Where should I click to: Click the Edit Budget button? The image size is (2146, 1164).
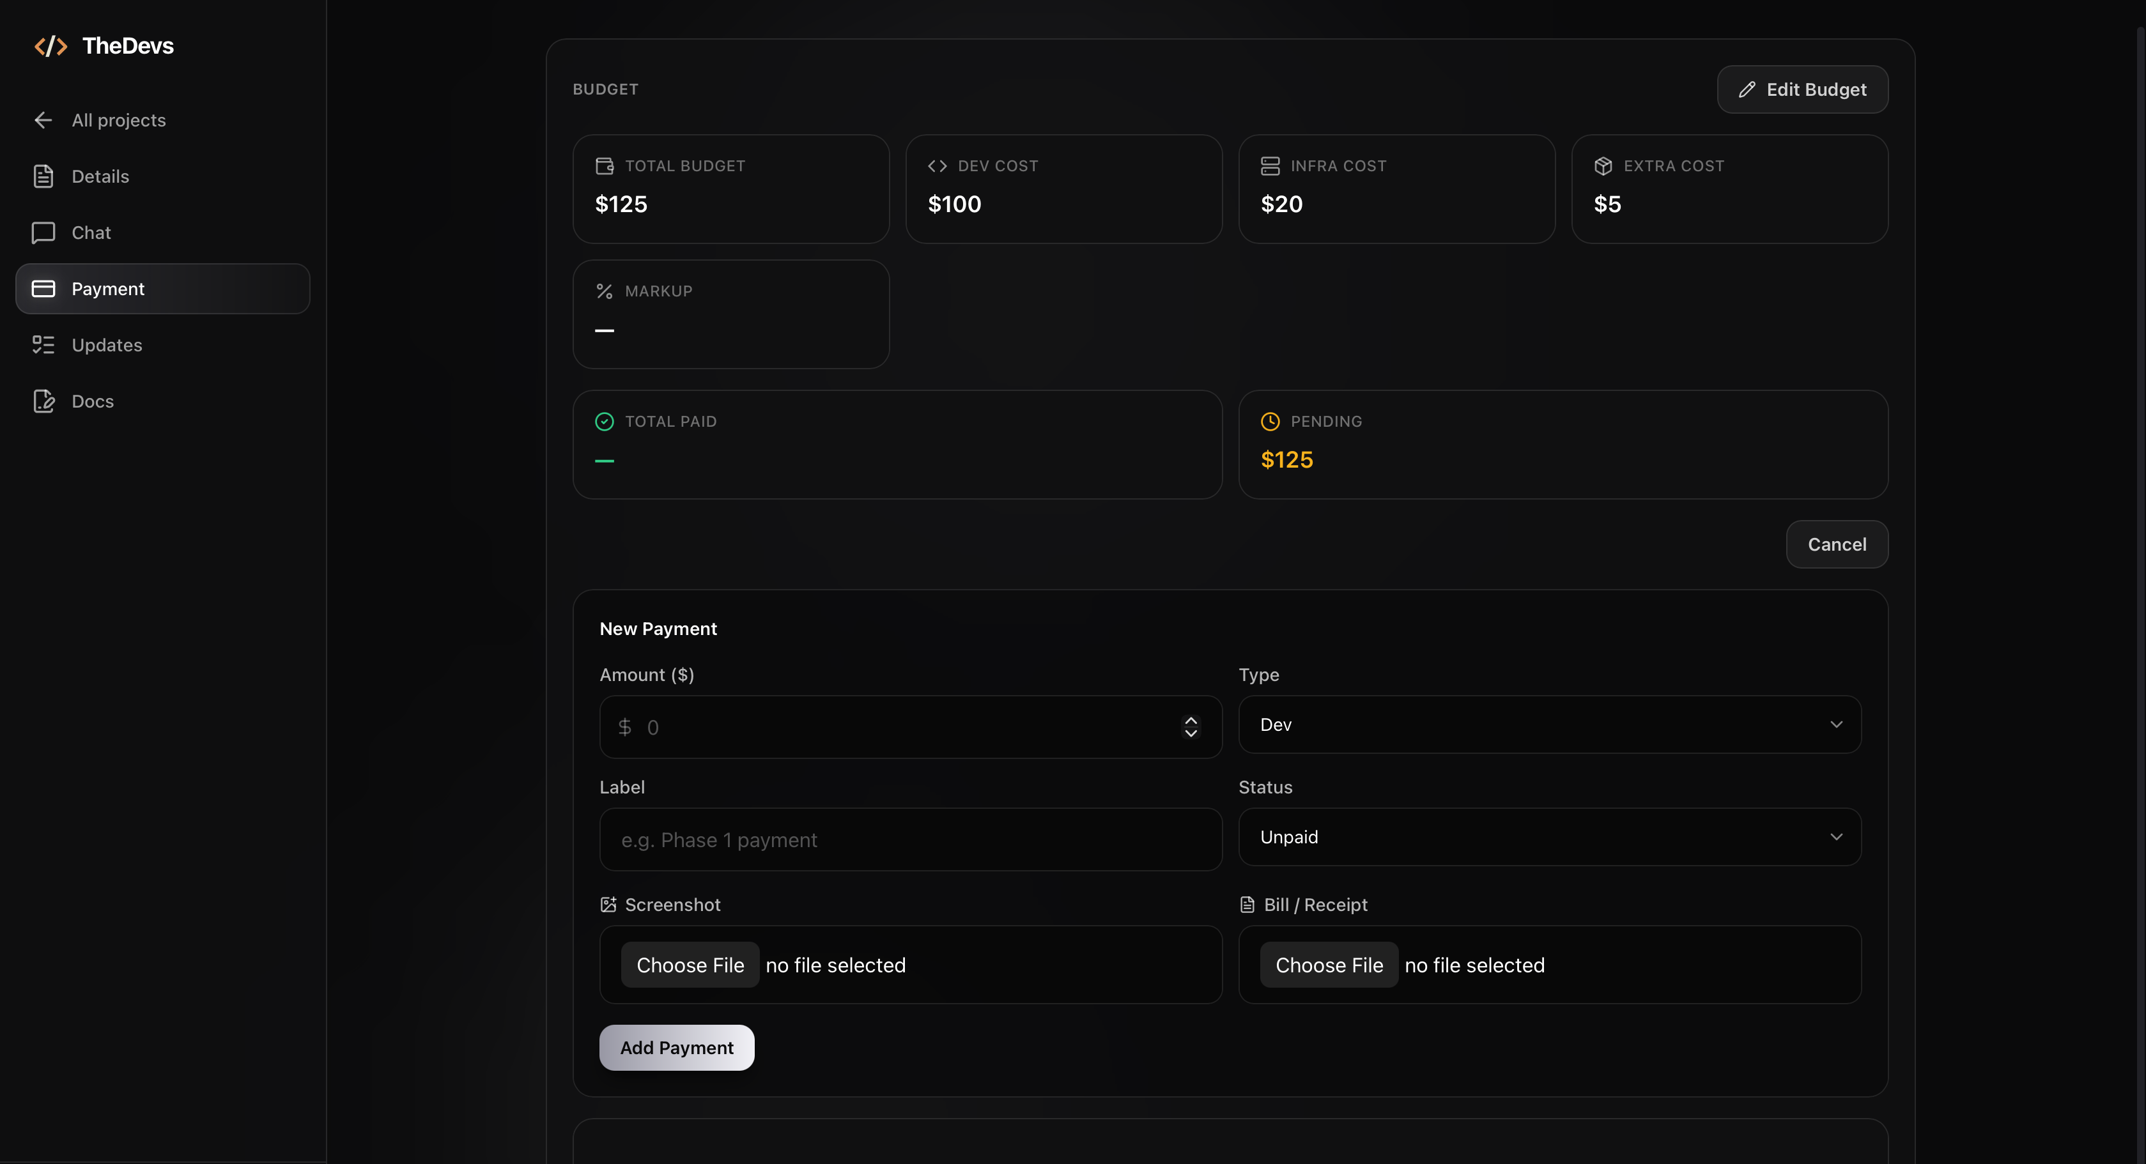click(x=1802, y=90)
